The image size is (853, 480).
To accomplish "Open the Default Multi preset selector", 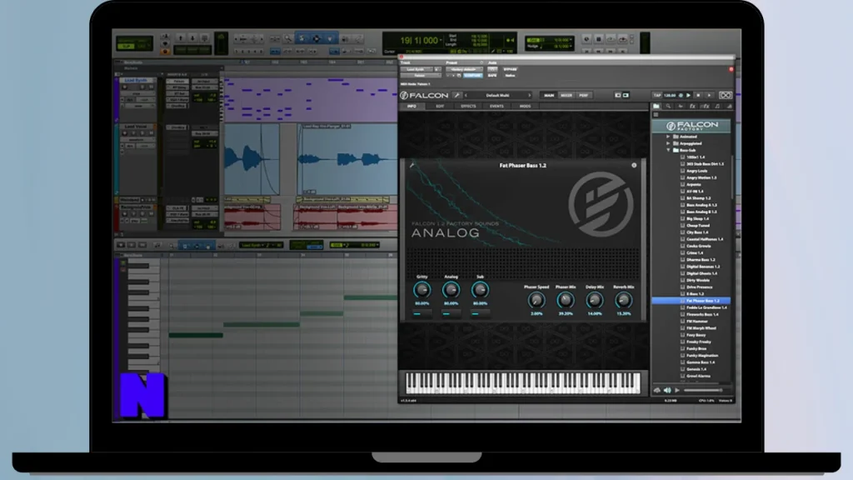I will 498,95.
